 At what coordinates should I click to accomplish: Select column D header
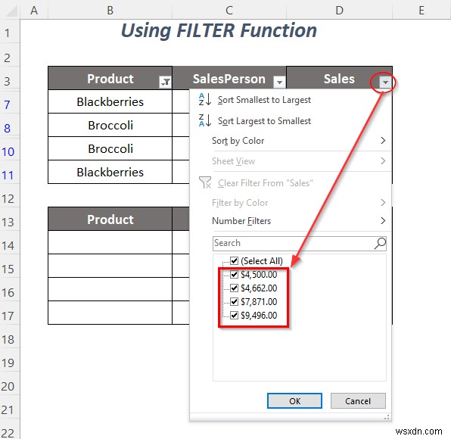pyautogui.click(x=340, y=11)
